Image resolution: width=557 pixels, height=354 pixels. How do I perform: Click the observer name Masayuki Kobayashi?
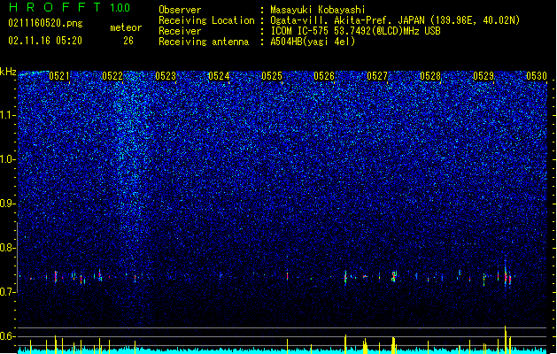pos(318,10)
